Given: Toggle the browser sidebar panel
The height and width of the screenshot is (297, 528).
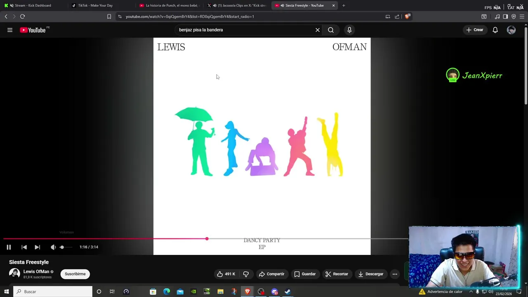Looking at the screenshot, I should click(505, 16).
